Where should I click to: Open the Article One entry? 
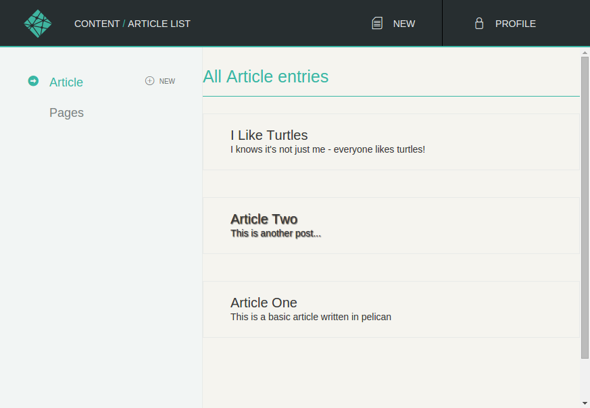click(x=264, y=303)
